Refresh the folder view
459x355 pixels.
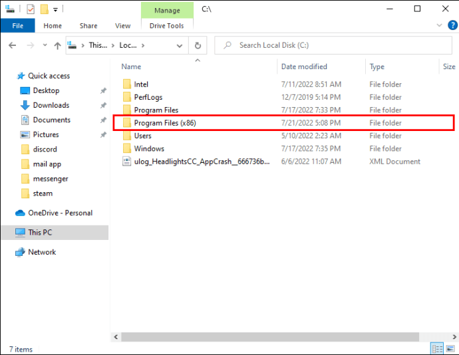pyautogui.click(x=198, y=45)
